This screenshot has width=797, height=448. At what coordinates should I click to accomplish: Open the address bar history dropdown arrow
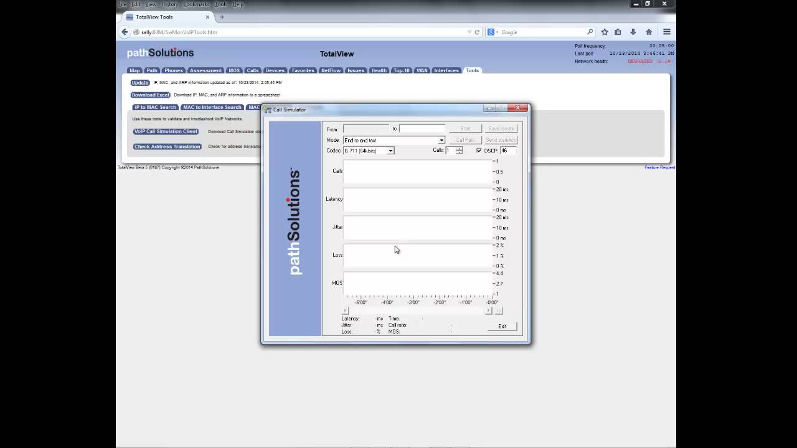click(x=469, y=32)
